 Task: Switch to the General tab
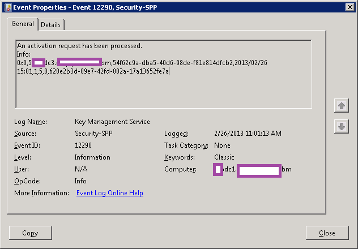pos(23,24)
